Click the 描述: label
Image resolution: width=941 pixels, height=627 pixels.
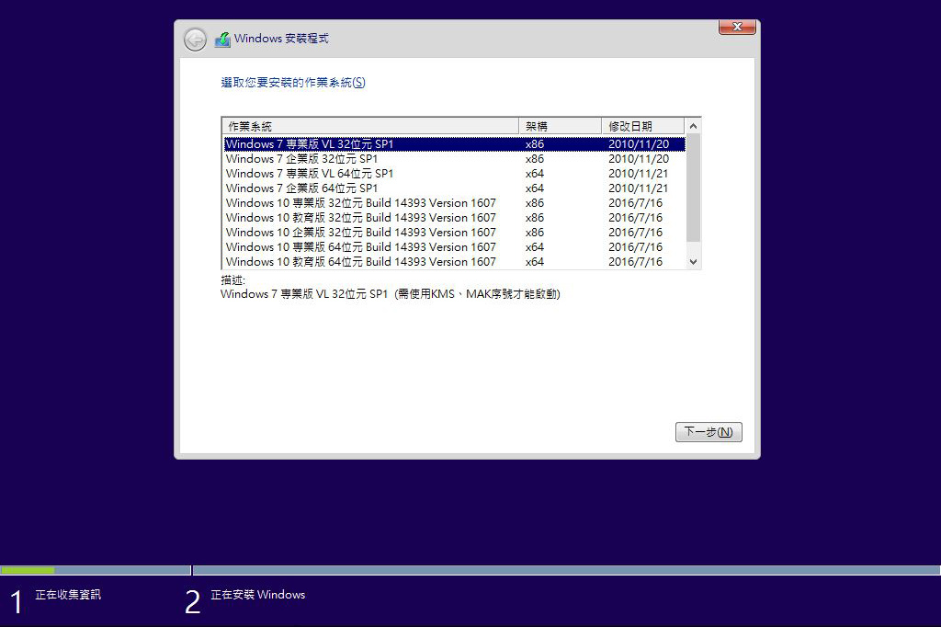click(232, 279)
